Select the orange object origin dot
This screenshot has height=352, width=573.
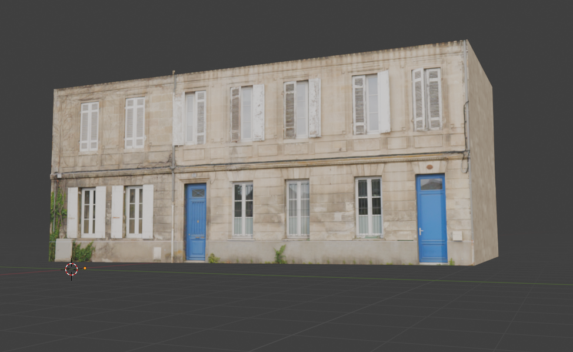[x=85, y=268]
